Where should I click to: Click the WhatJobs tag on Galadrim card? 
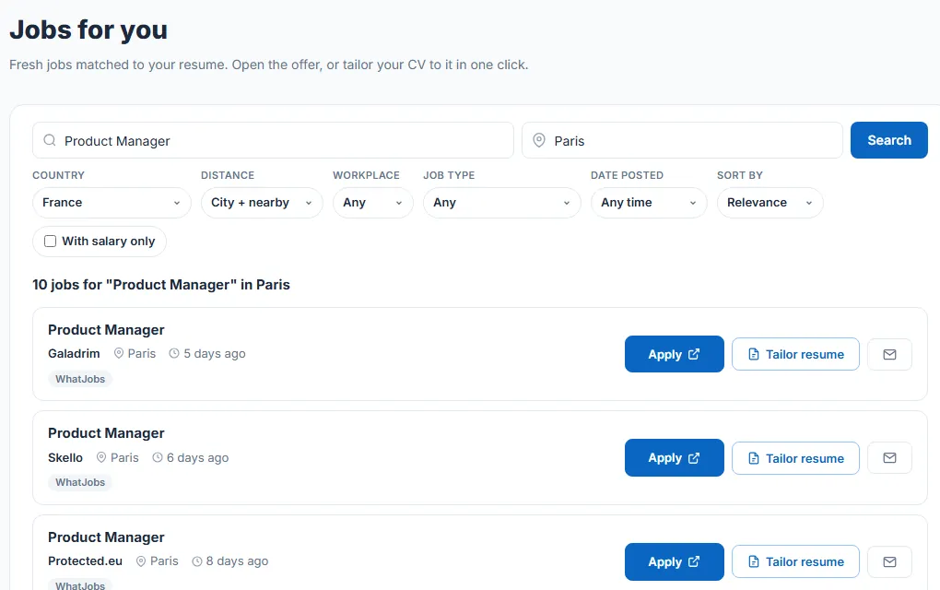(80, 379)
